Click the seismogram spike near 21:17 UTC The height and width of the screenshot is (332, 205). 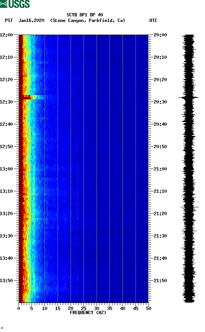point(189,207)
